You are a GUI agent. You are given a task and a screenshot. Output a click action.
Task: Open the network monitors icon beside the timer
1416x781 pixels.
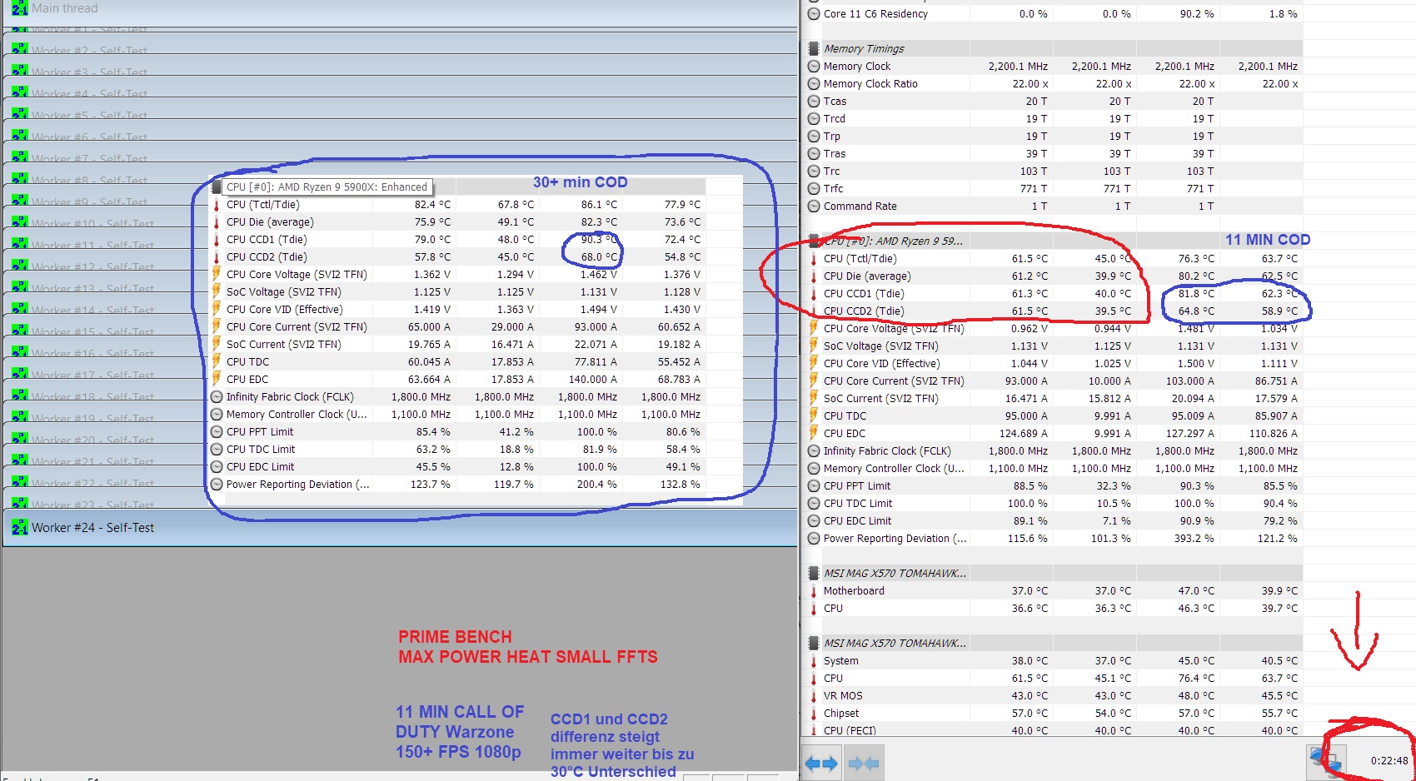1326,763
